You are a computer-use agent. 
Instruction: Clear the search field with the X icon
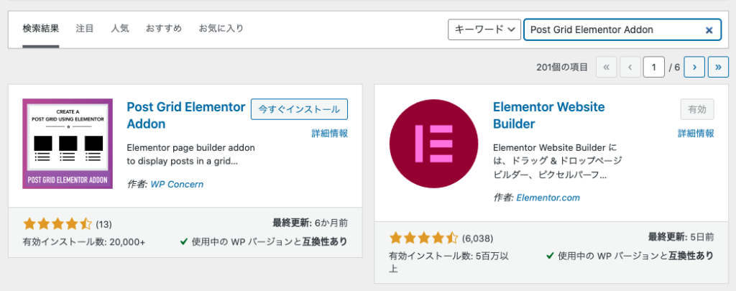click(x=709, y=30)
